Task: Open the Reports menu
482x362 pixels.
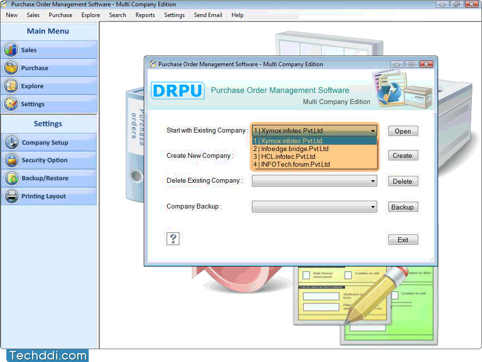Action: [145, 15]
